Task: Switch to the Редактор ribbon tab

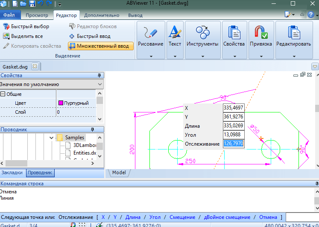Action: point(66,15)
